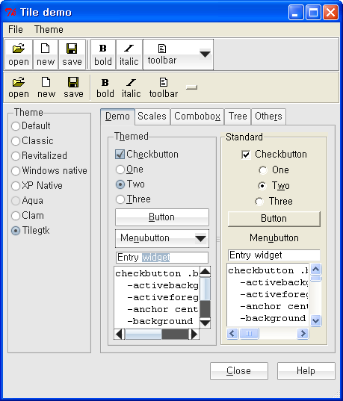Select radio option Three in Standard panel
Screen dimensions: 343x401
coord(259,202)
